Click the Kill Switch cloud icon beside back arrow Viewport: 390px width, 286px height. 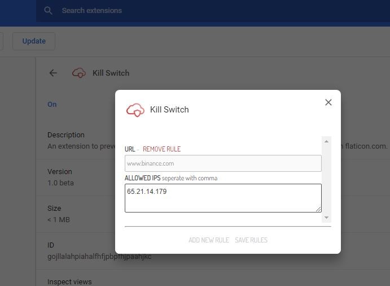79,73
